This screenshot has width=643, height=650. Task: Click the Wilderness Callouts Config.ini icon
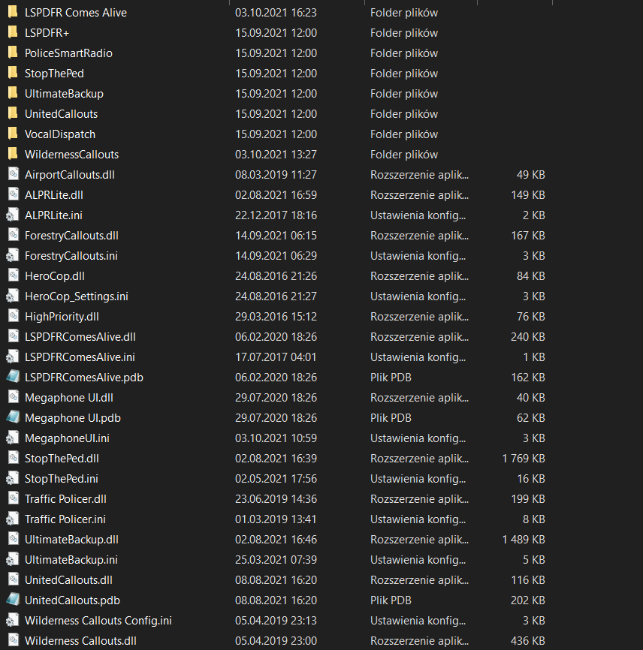point(13,620)
